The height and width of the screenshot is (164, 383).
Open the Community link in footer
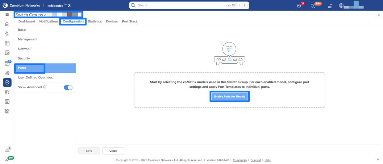pyautogui.click(x=240, y=160)
